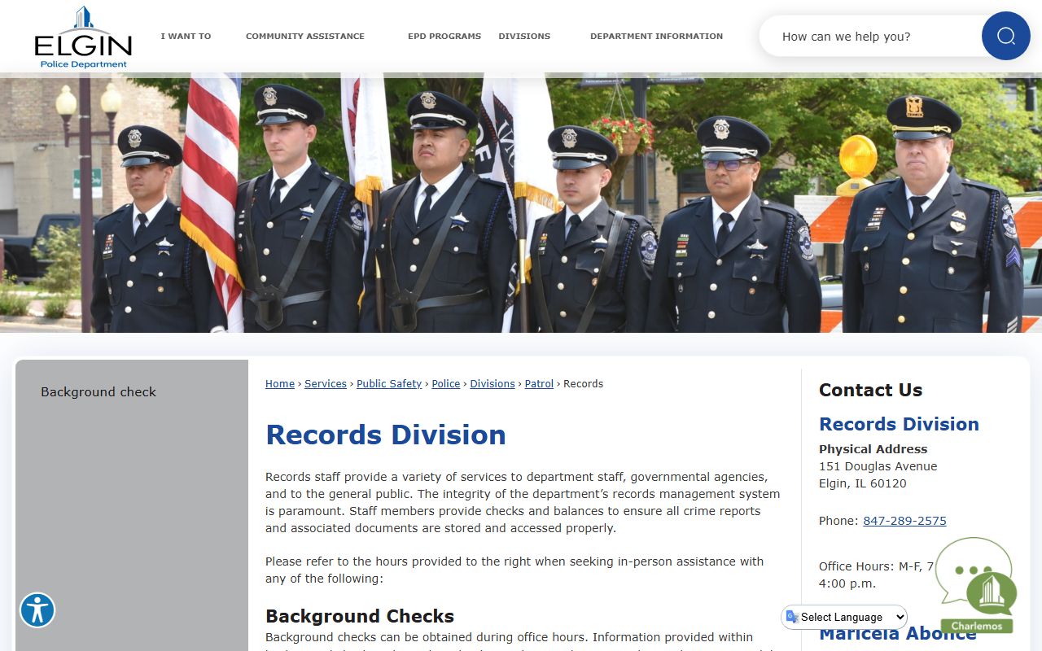The height and width of the screenshot is (651, 1042).
Task: Open the EPD Programs menu
Action: coord(444,36)
